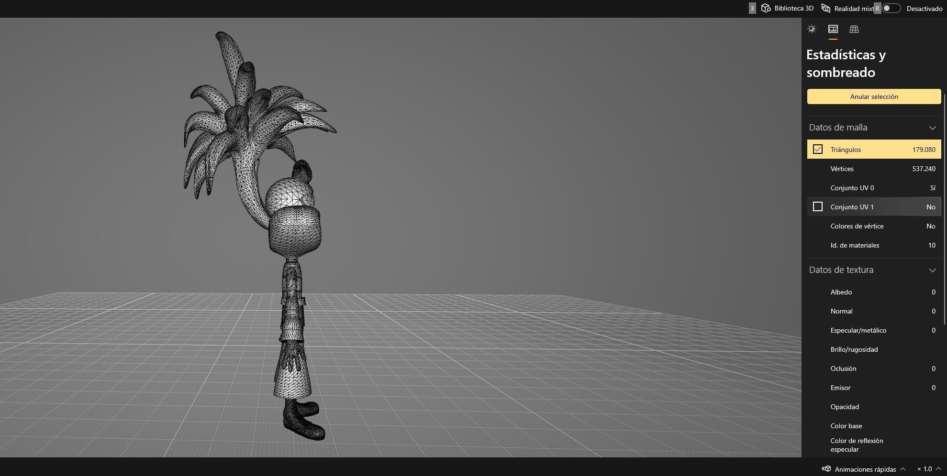Select the Color base row
Viewport: 947px width, 476px height.
coord(874,426)
